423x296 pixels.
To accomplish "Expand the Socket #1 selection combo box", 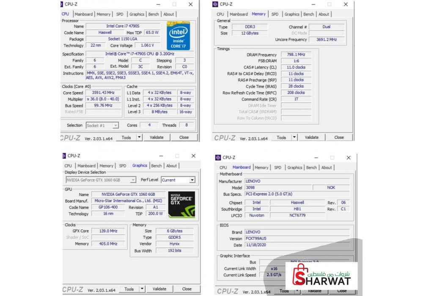I will (115, 125).
